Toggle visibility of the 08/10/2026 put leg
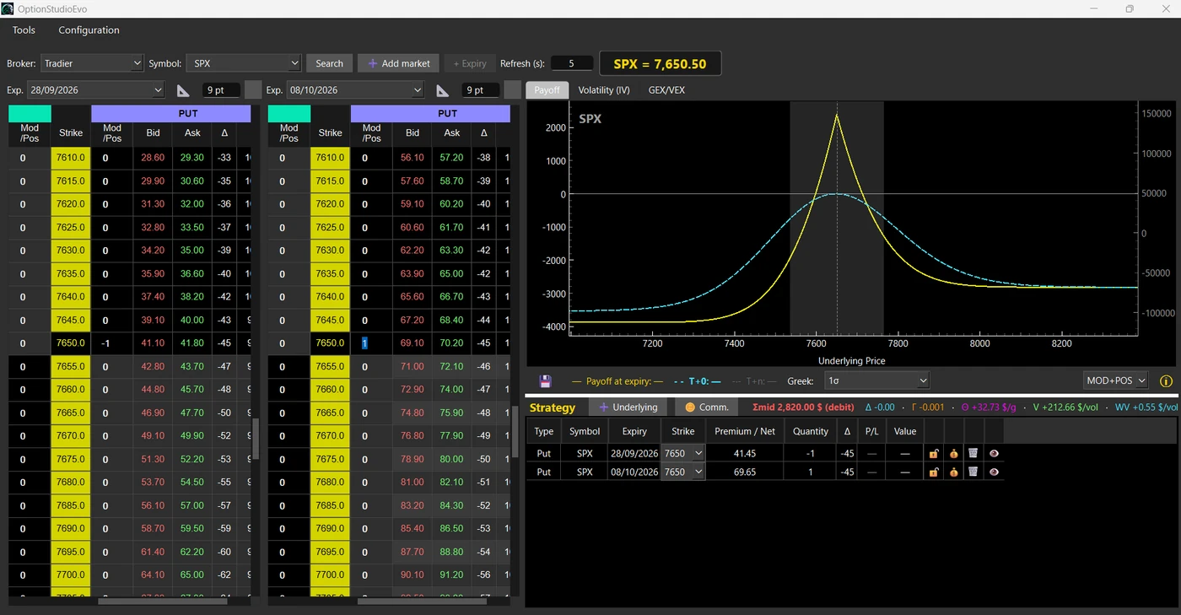The image size is (1181, 615). (994, 472)
